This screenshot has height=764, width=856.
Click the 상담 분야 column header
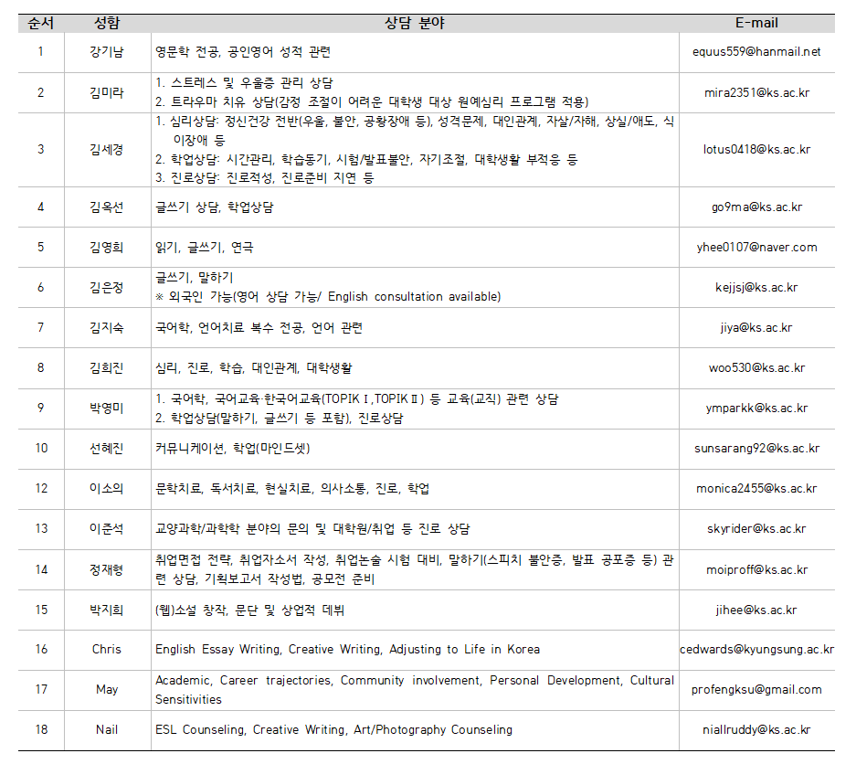point(415,23)
